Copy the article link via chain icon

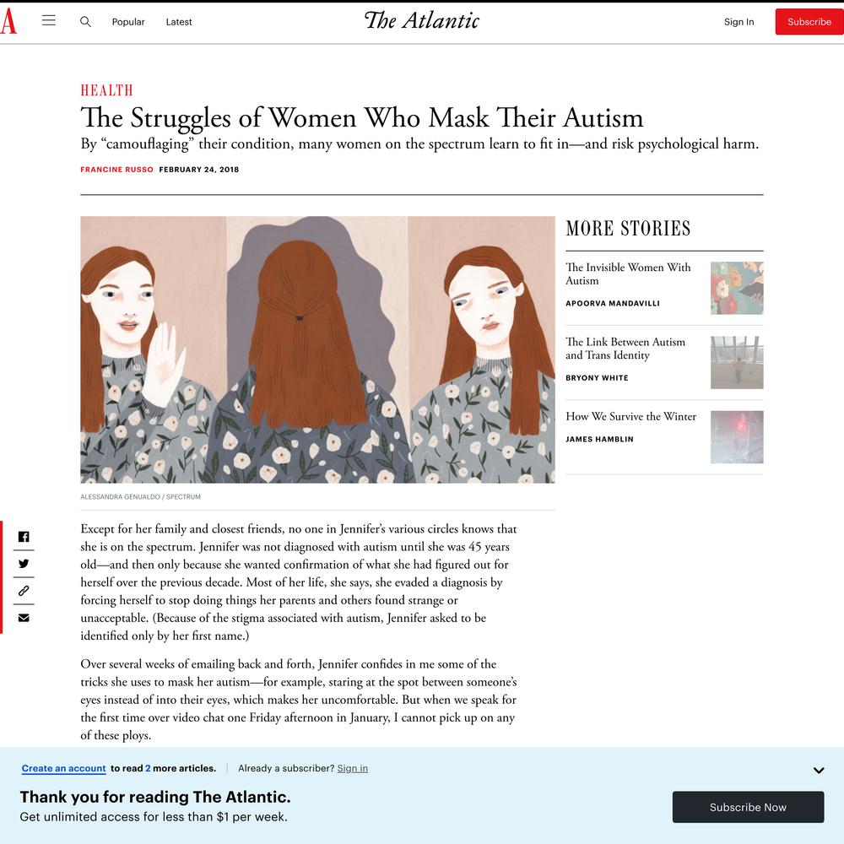24,591
